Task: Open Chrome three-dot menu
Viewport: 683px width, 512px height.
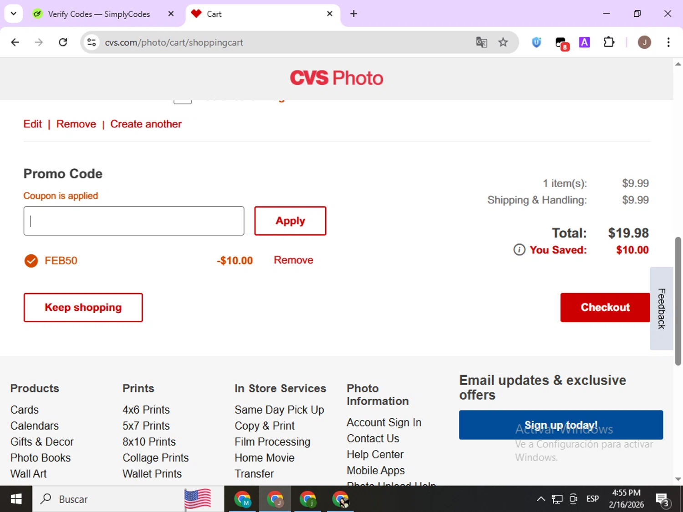Action: point(668,42)
